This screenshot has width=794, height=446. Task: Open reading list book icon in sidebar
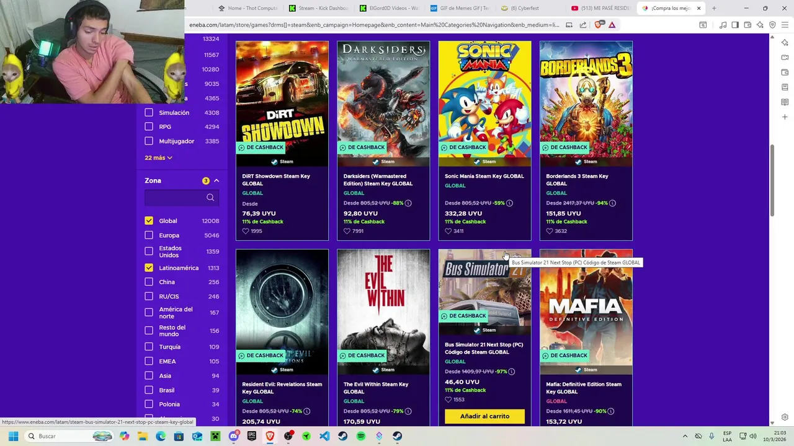(785, 102)
